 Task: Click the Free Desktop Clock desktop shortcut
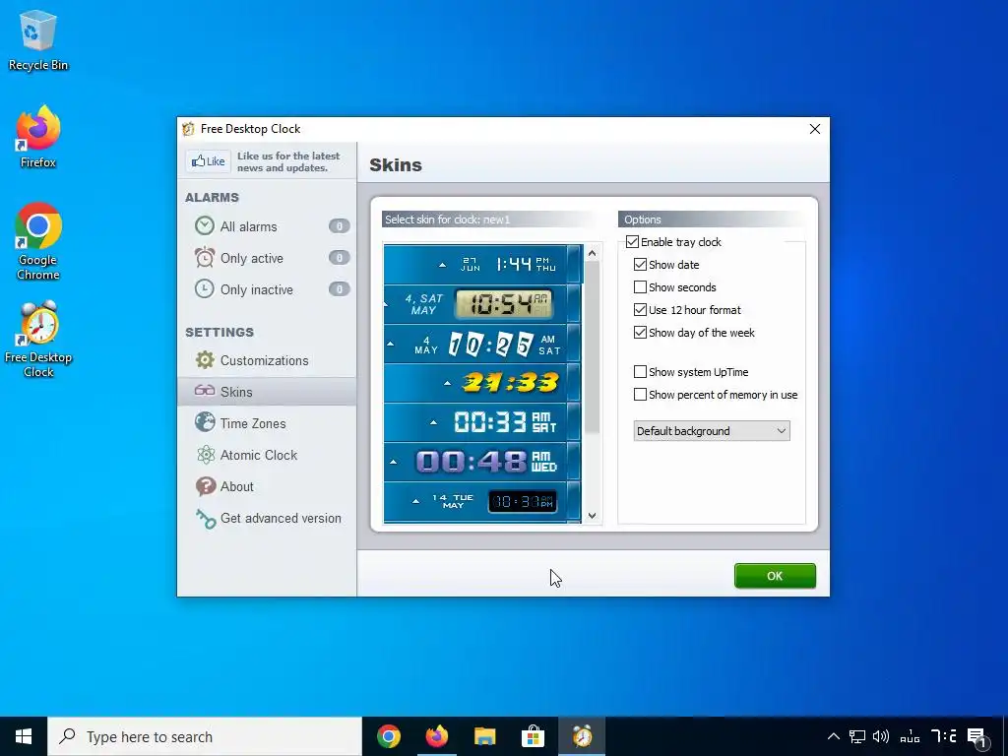(x=38, y=339)
